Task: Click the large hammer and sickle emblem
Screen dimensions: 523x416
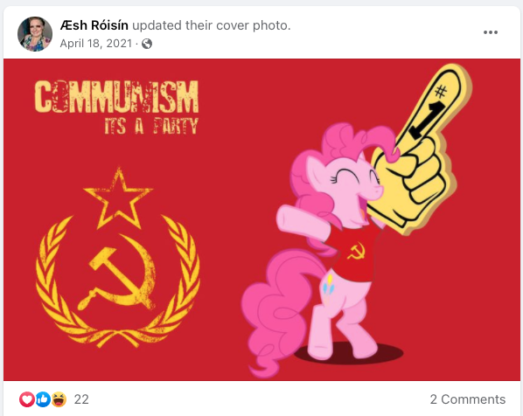Action: pyautogui.click(x=117, y=271)
